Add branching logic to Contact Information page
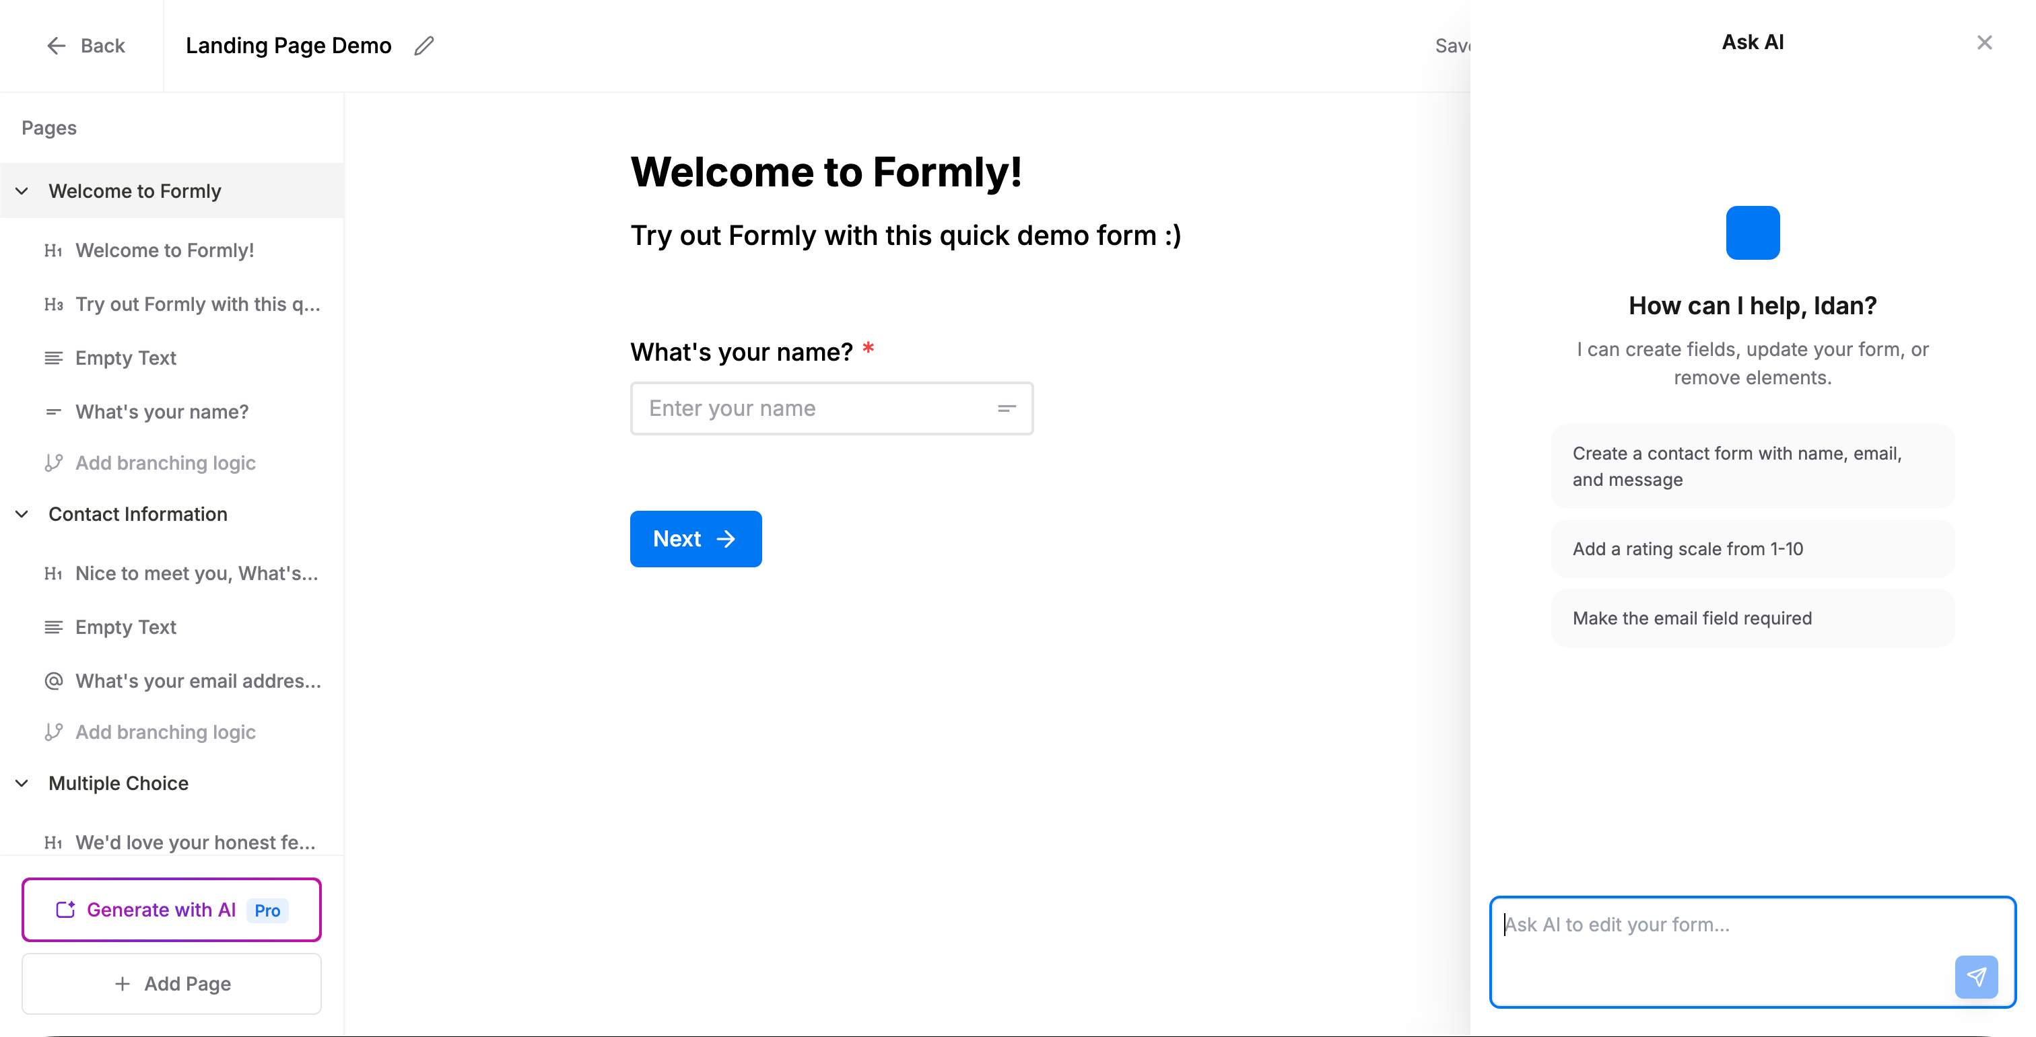Screen dimensions: 2036x1037 pyautogui.click(x=165, y=732)
